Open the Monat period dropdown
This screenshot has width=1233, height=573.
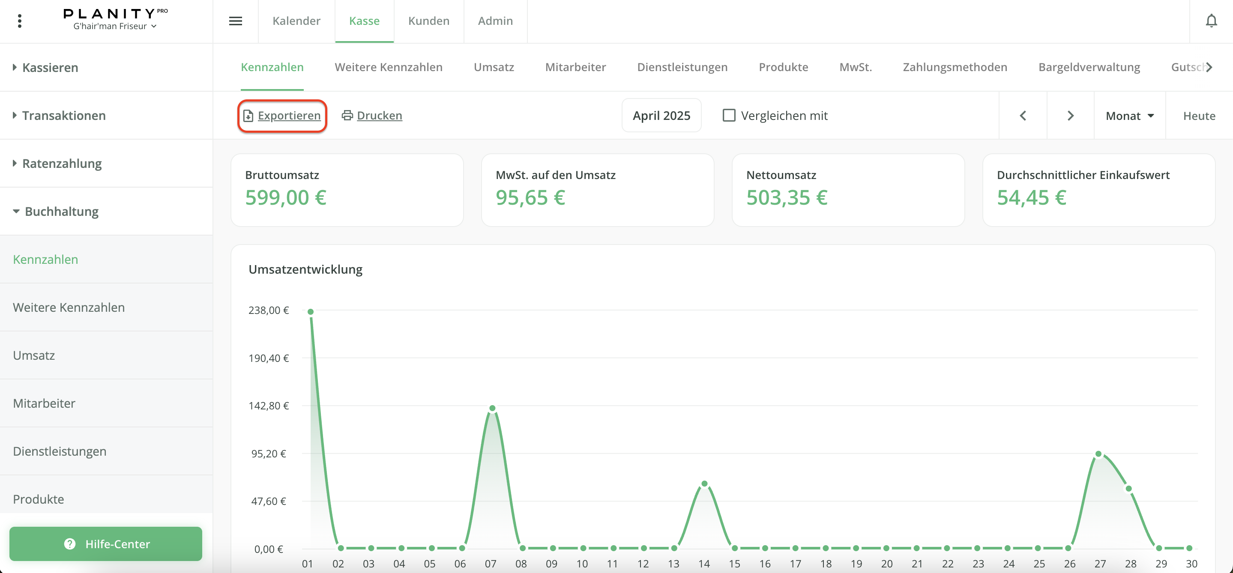(x=1130, y=116)
